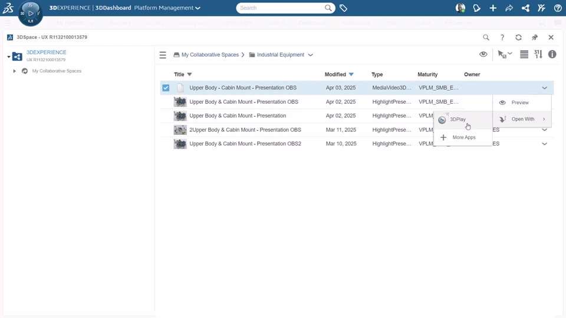Open actions chevron for 2Upper Body row
This screenshot has width=566, height=318.
[544, 130]
